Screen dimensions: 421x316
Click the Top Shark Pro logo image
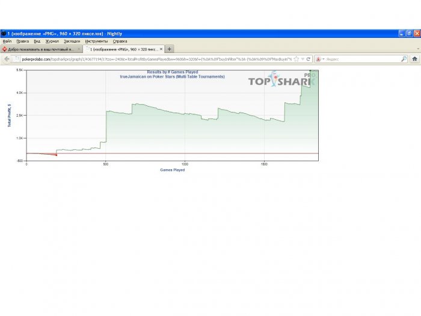(x=283, y=79)
